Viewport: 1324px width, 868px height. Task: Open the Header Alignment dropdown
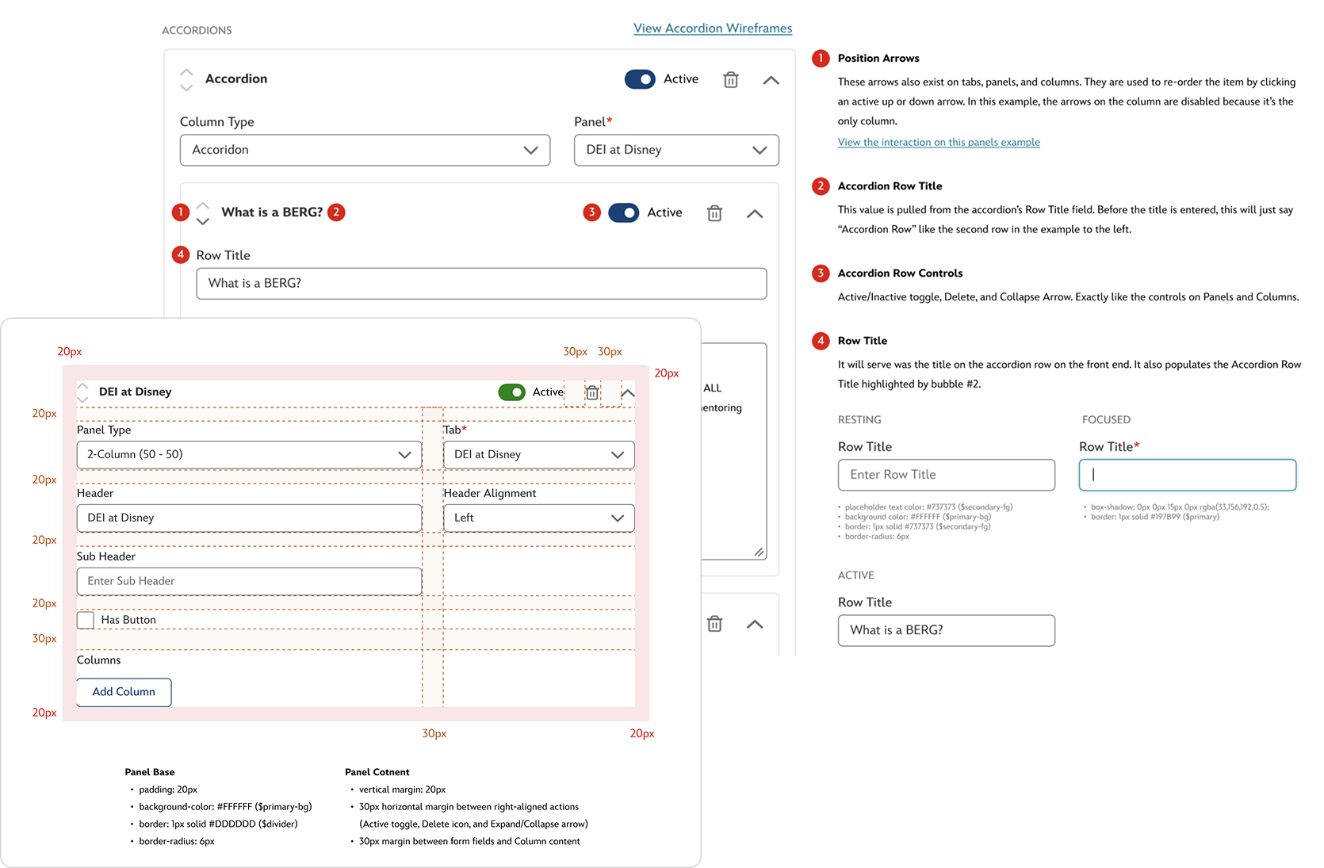click(x=538, y=518)
